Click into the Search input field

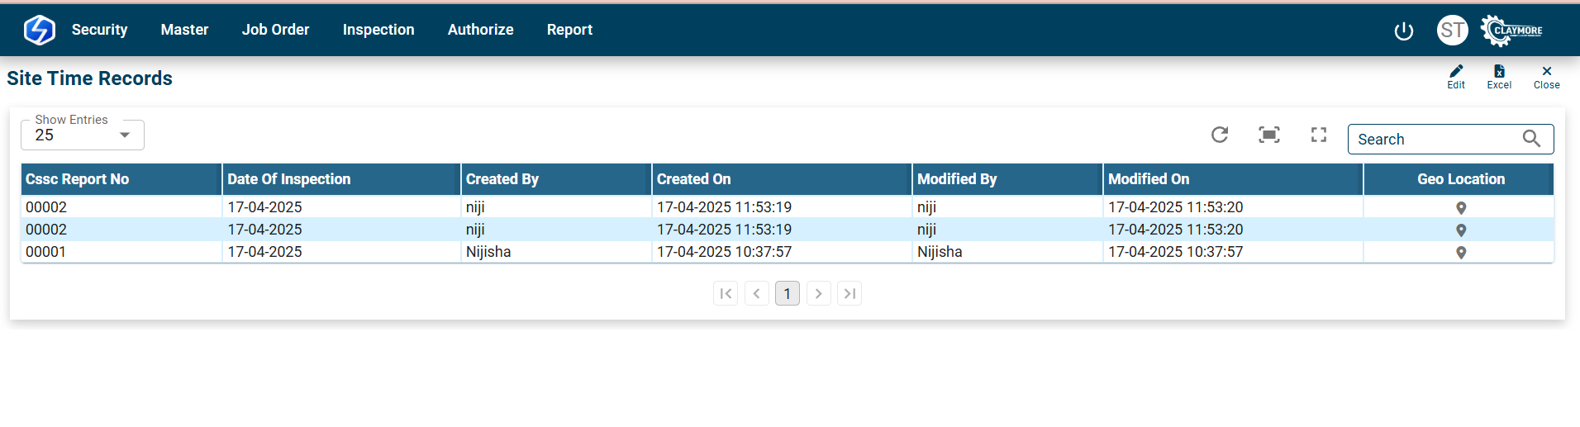click(x=1434, y=140)
